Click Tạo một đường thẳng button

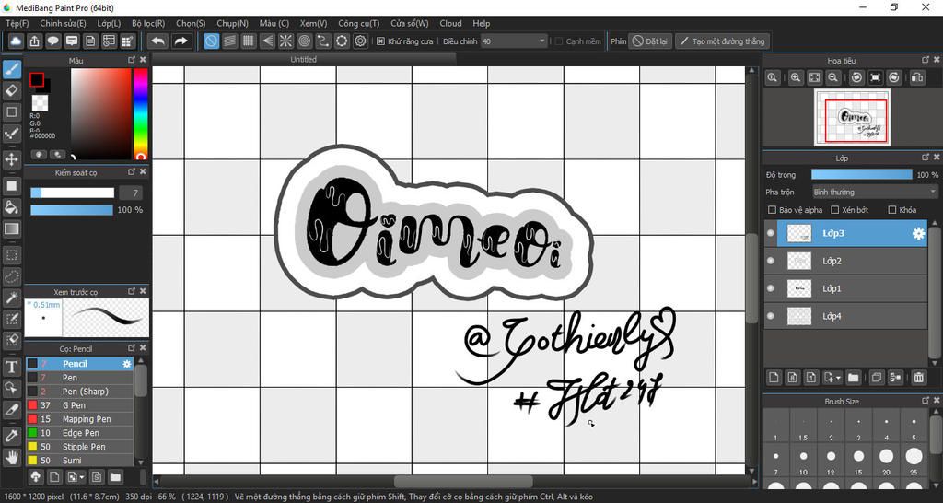tap(722, 41)
